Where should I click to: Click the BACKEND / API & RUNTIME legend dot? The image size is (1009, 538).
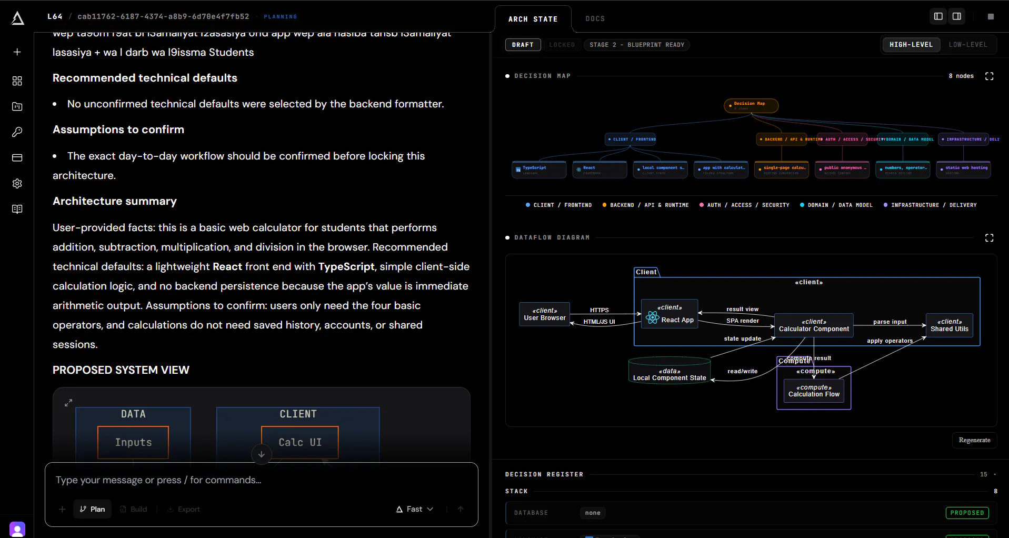click(604, 205)
